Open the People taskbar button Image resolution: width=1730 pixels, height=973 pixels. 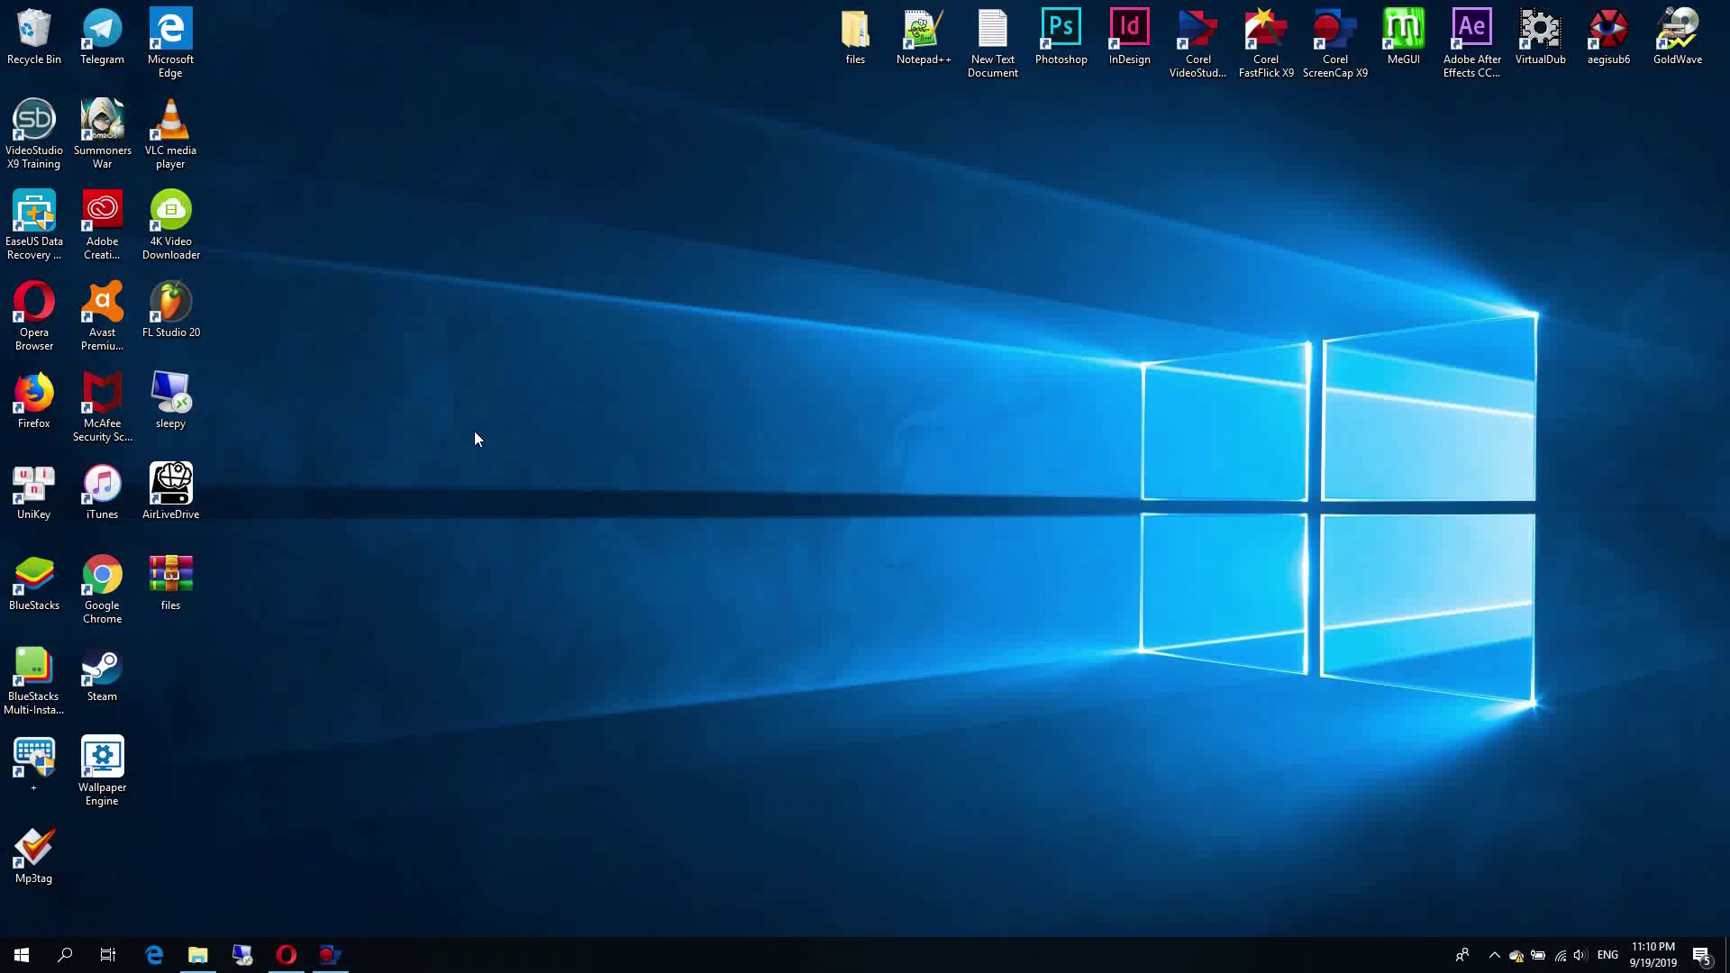coord(1462,955)
